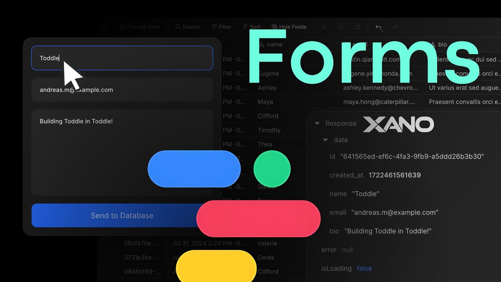This screenshot has width=501, height=282.
Task: Open the Sort option
Action: tap(252, 27)
